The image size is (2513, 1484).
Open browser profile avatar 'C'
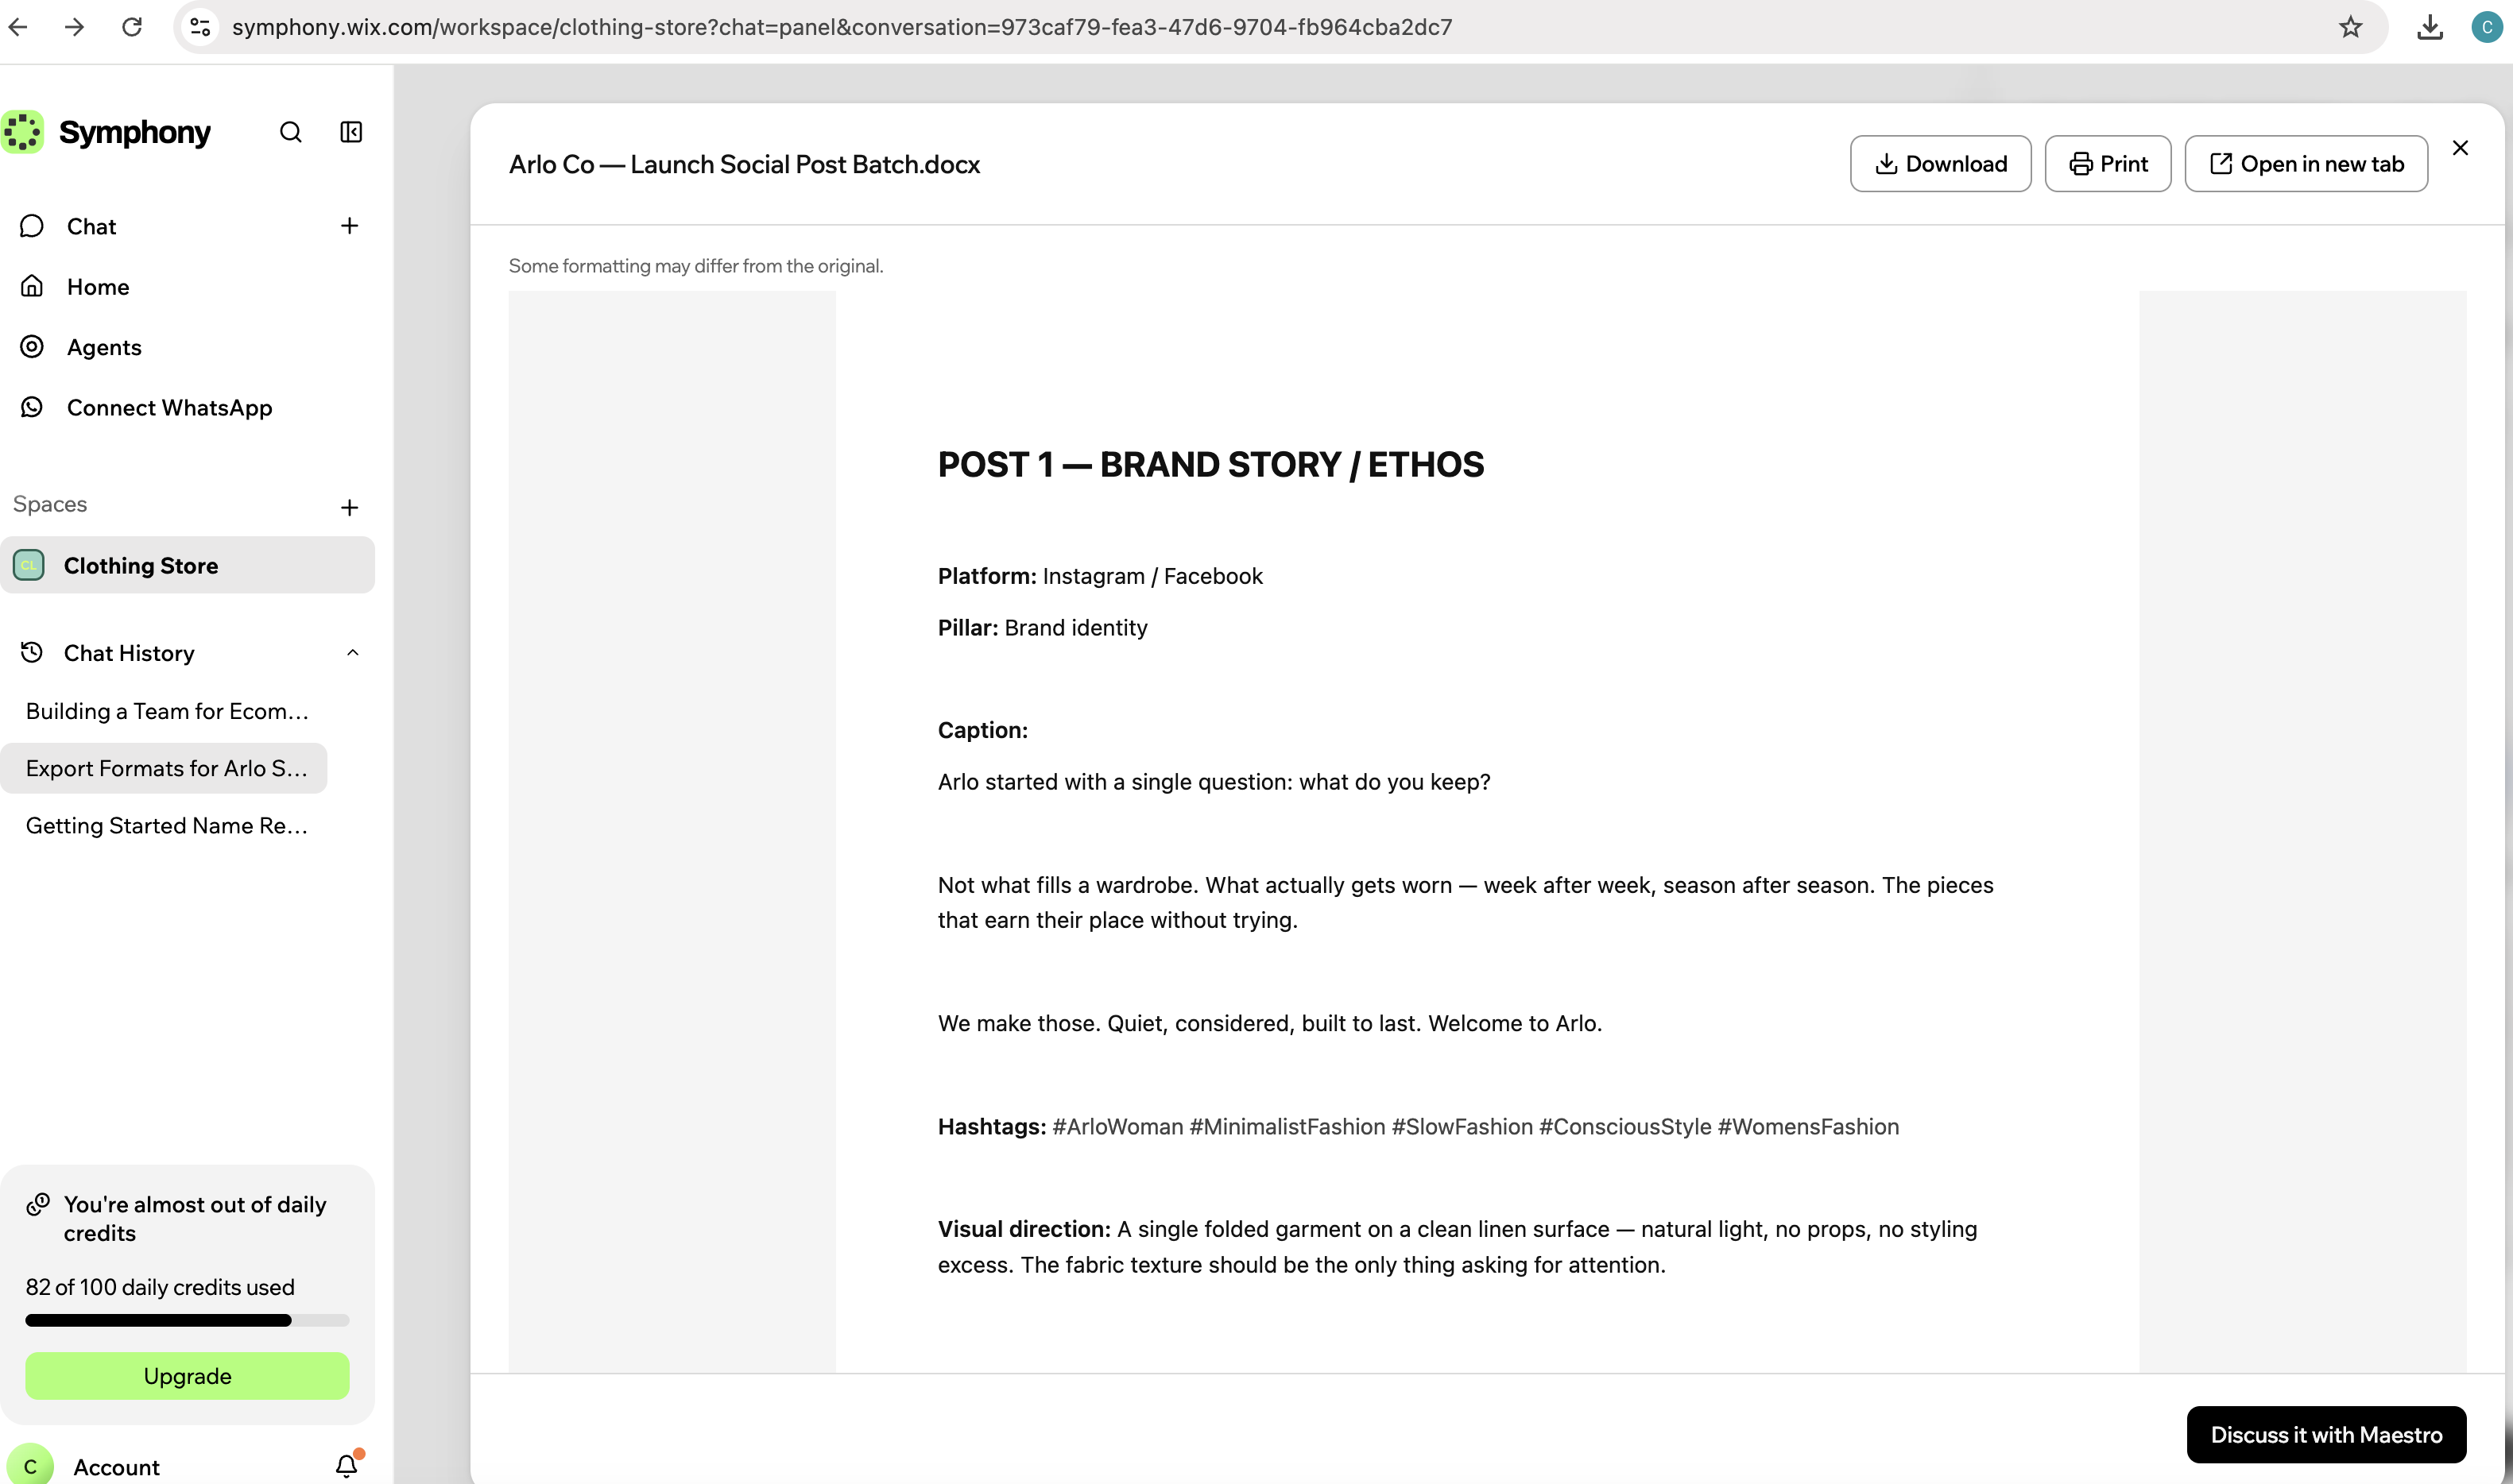[x=2487, y=27]
